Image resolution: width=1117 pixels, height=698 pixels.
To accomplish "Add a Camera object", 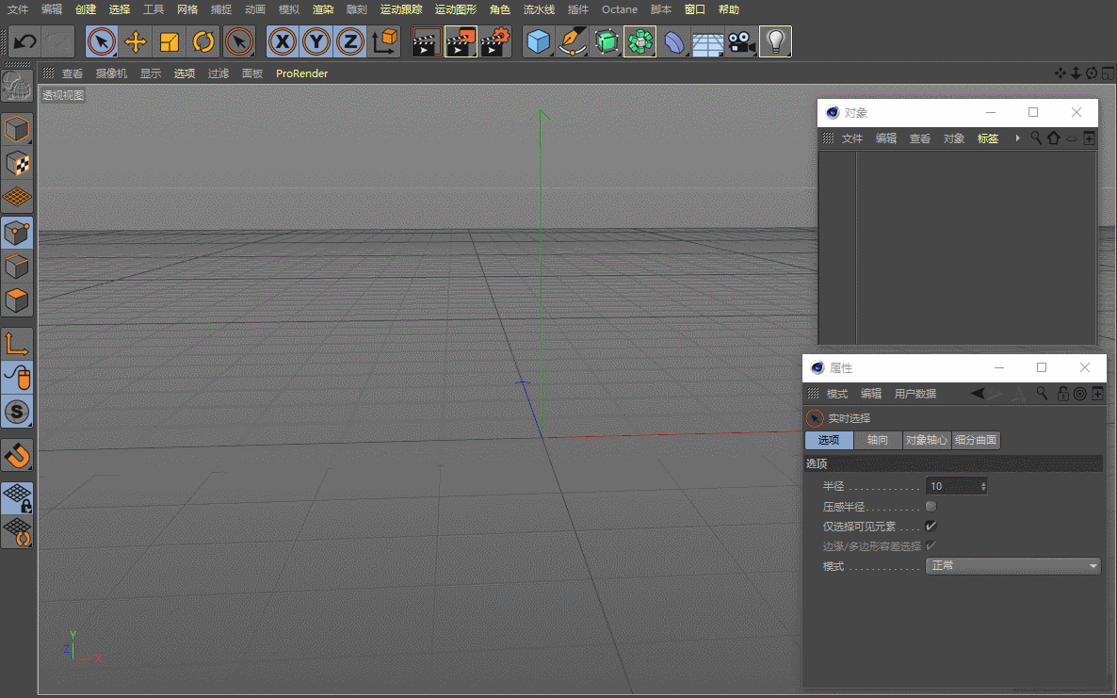I will 741,41.
